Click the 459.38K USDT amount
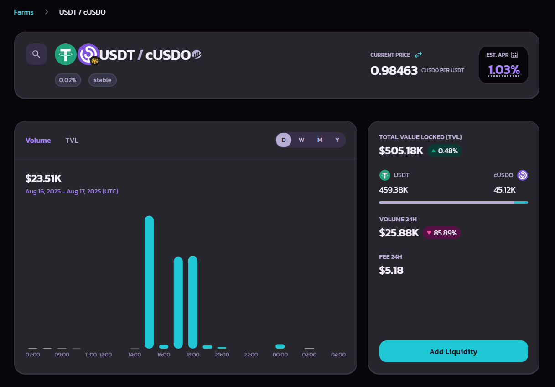The image size is (555, 387). tap(394, 190)
